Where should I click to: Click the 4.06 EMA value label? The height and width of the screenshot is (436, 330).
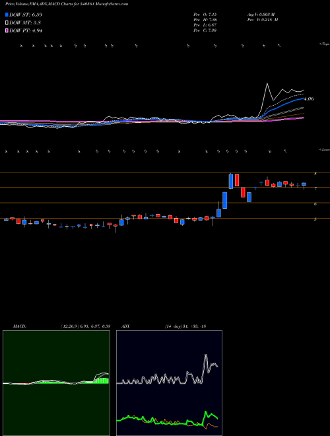(x=309, y=98)
